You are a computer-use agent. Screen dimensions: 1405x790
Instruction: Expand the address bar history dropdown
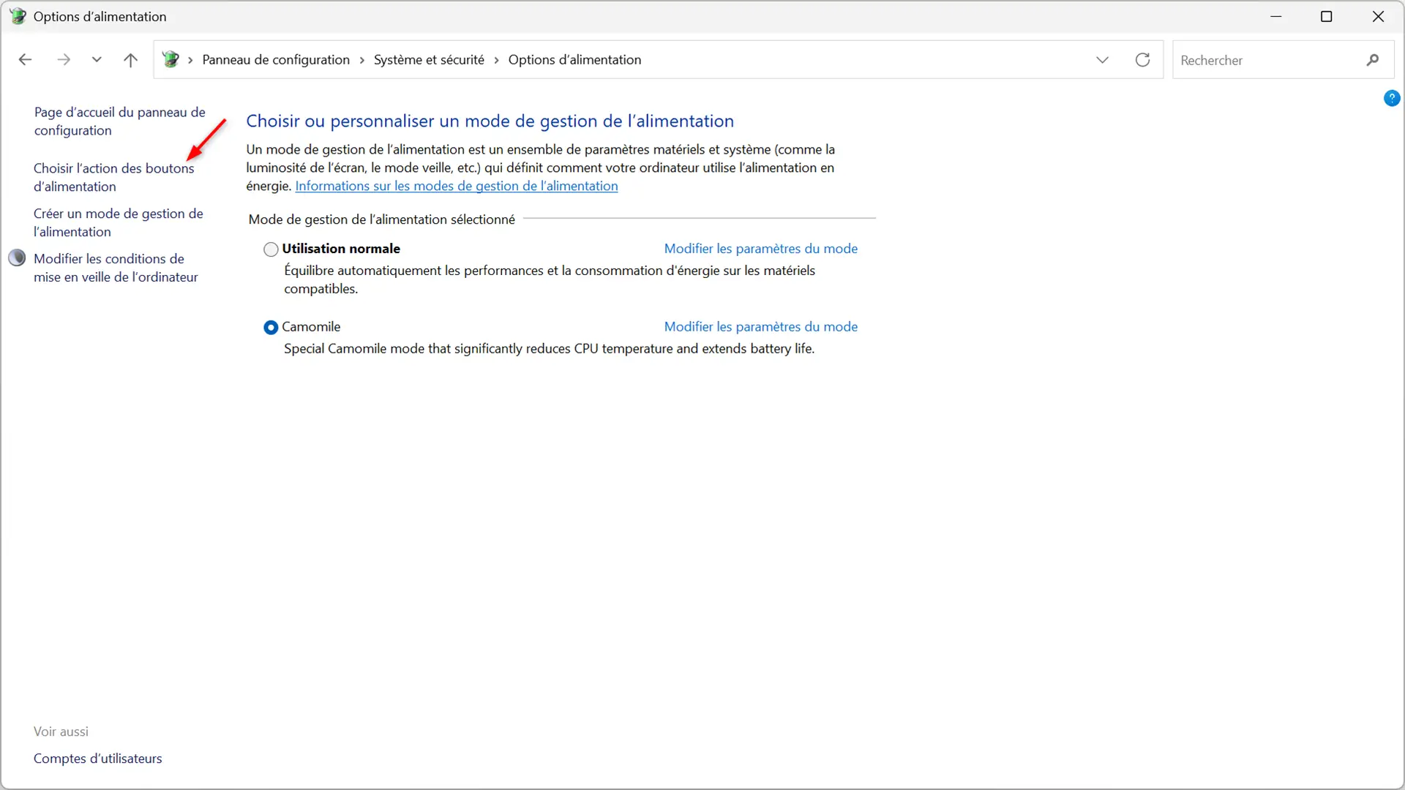(x=1102, y=60)
